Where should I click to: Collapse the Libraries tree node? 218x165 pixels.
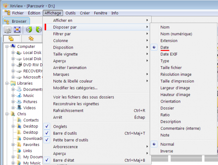point(7,83)
